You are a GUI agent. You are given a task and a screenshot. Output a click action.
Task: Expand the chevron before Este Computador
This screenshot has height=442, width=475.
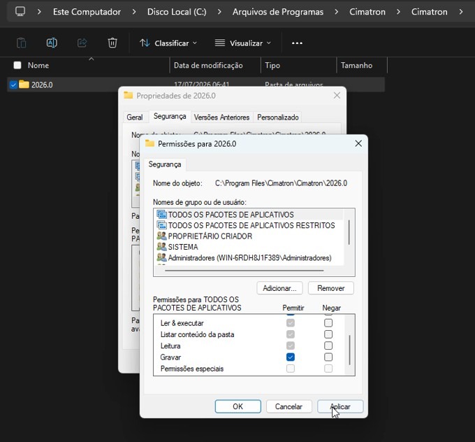39,12
